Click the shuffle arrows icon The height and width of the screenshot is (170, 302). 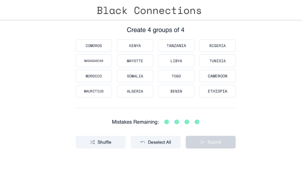[x=92, y=142]
